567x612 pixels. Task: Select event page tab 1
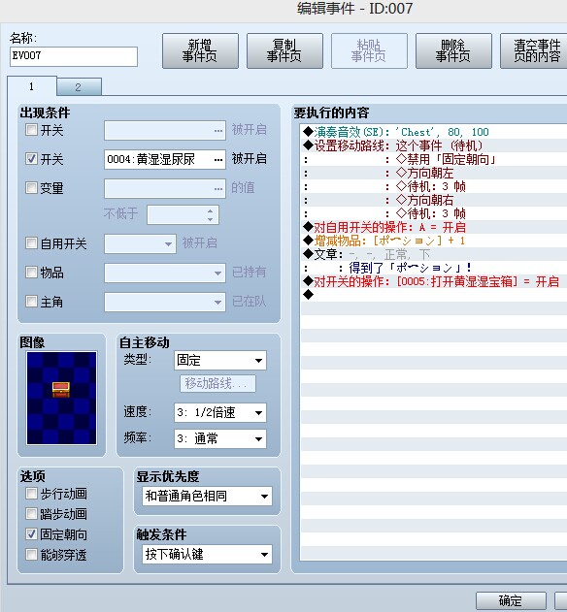[x=32, y=86]
